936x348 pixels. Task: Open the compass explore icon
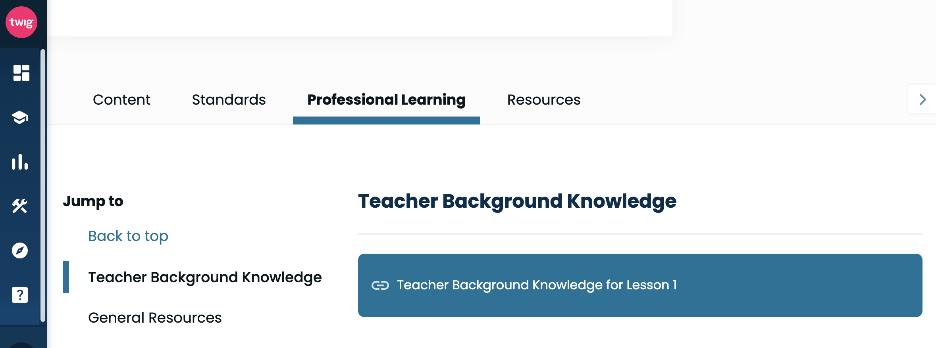tap(20, 250)
